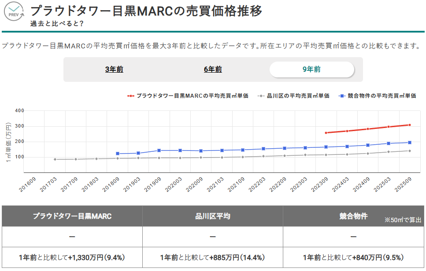
Task: Switch to the 6年前 tab
Action: pyautogui.click(x=213, y=70)
